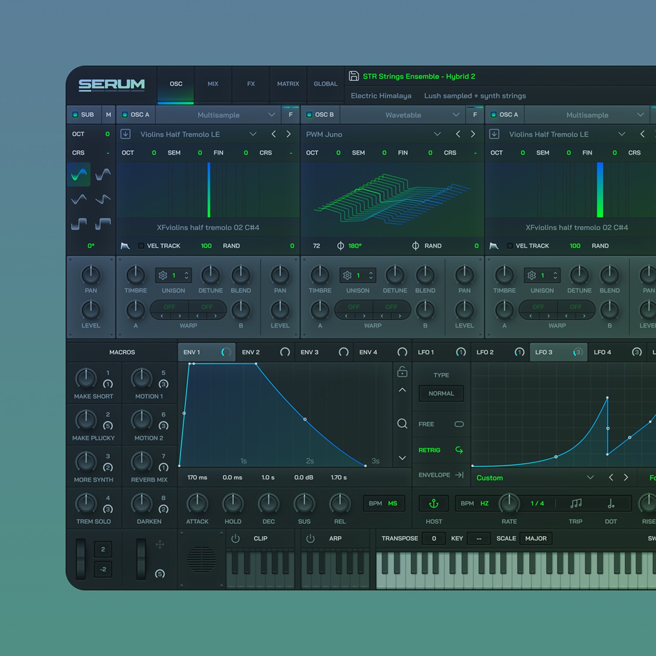
Task: Select the triplet note icon in LFO
Action: point(576,504)
